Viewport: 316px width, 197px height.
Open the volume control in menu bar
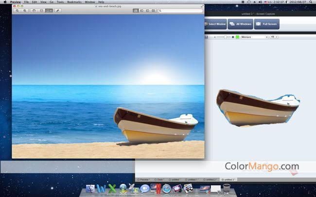coord(260,2)
